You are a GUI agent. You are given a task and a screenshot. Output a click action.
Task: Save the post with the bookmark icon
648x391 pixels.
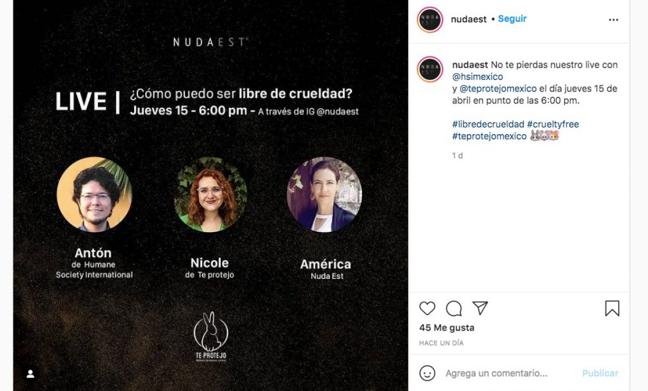(612, 308)
